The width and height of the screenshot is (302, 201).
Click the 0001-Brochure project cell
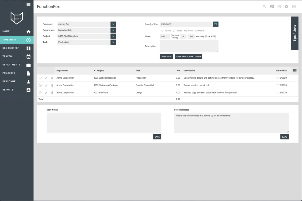101,93
